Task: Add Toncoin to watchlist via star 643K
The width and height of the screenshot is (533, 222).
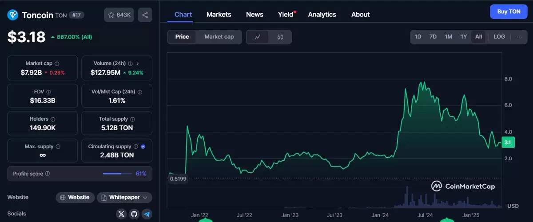Action: (x=119, y=15)
